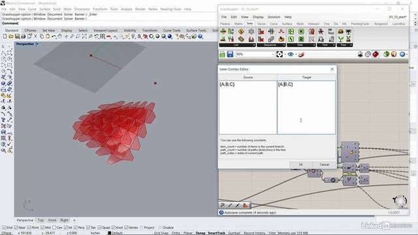Click the Grasshopper sketch pen icon
This screenshot has width=418, height=235.
301,54
